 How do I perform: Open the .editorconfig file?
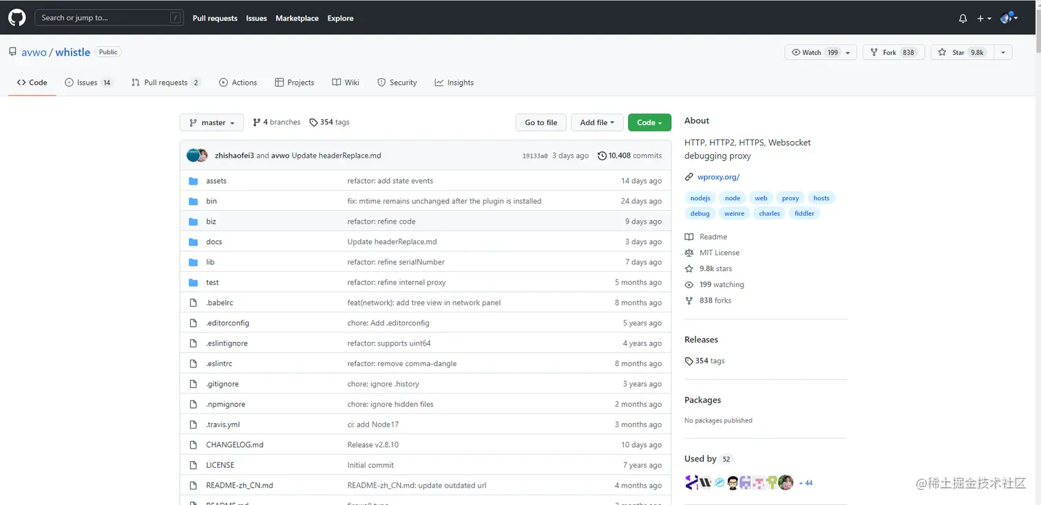pos(227,323)
